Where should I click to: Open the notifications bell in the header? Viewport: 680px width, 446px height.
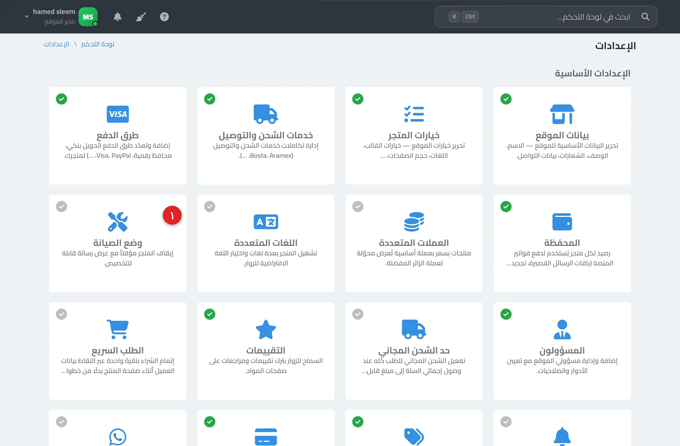tap(118, 17)
